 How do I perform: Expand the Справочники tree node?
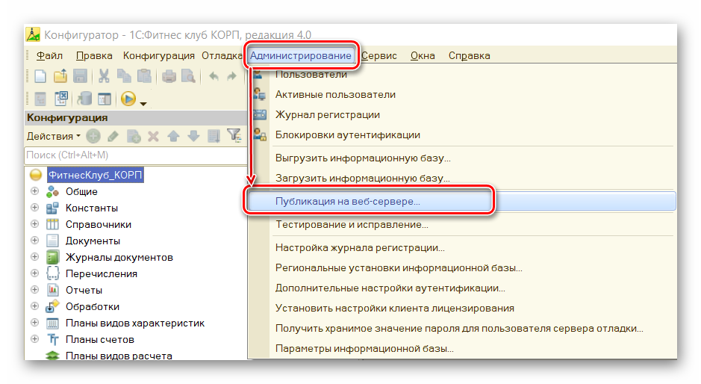(x=34, y=224)
